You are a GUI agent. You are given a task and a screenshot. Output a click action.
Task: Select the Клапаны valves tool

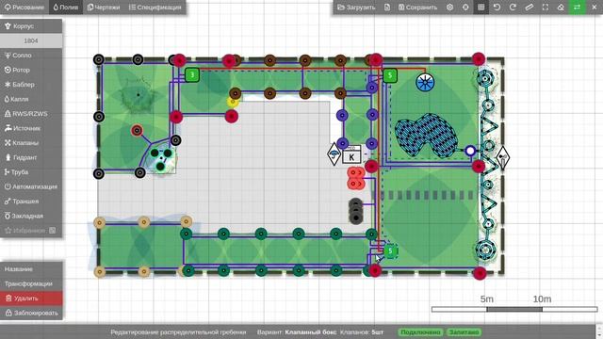click(31, 143)
